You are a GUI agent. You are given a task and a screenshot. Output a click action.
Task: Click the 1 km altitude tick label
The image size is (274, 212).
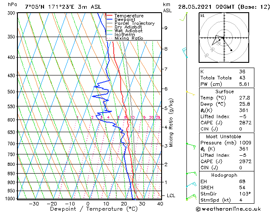(x=166, y=182)
